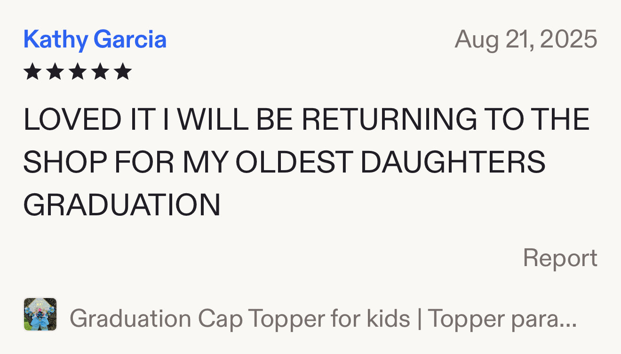The image size is (621, 354).
Task: Click the ellipsis ending the product title
Action: [x=568, y=319]
